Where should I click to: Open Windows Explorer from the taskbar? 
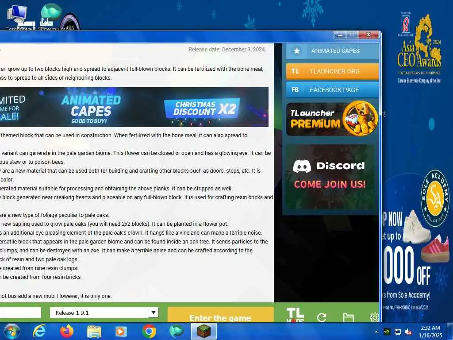pyautogui.click(x=94, y=332)
